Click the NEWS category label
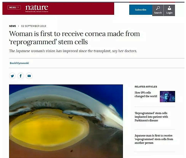This screenshot has height=158, width=186. click(x=12, y=26)
